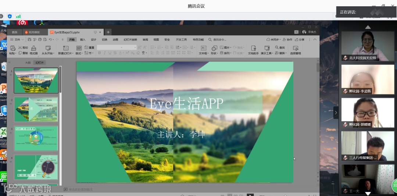Select slide 2 thumbnail
The width and height of the screenshot is (397, 196).
[36, 109]
